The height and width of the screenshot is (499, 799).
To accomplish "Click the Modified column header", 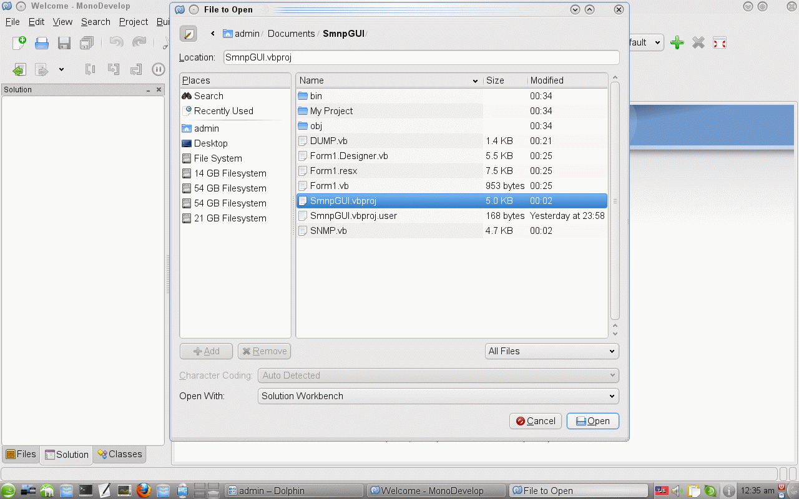I will [x=567, y=80].
